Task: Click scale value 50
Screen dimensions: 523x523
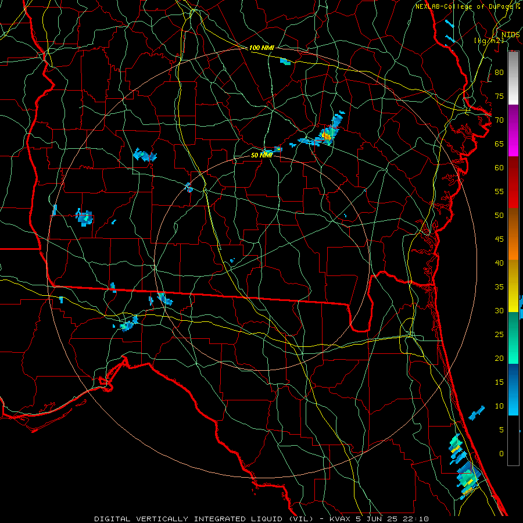Action: (499, 216)
